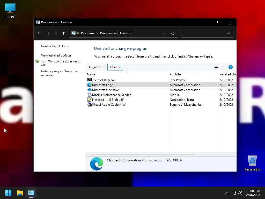The width and height of the screenshot is (265, 199).
Task: Click the address bar Control Panel icon
Action: click(x=73, y=33)
